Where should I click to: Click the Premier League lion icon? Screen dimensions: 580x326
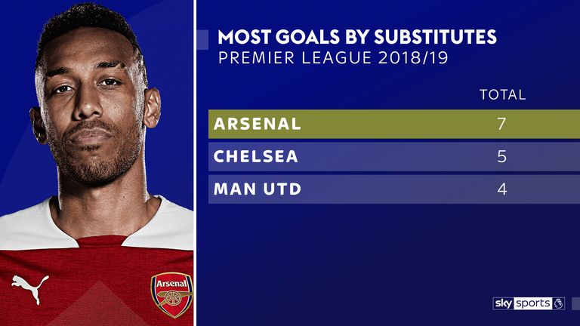559,303
